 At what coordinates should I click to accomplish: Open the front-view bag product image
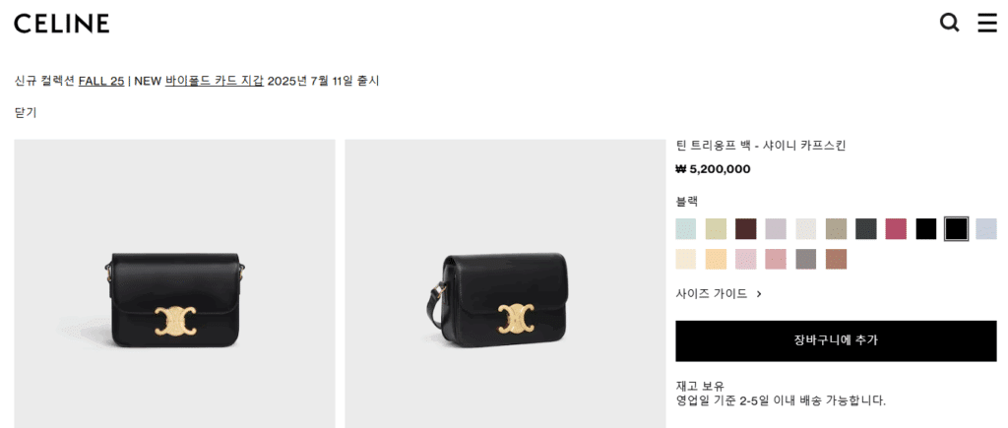coord(175,283)
